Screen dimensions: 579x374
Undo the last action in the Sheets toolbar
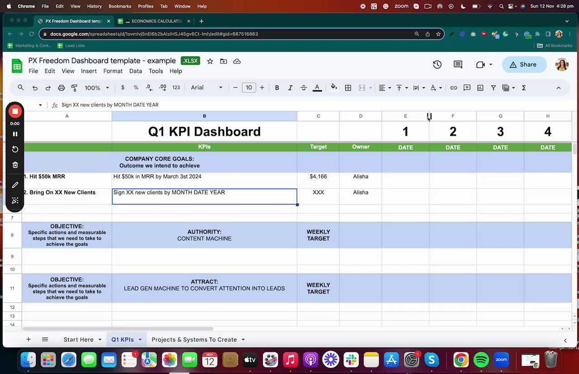coord(35,88)
